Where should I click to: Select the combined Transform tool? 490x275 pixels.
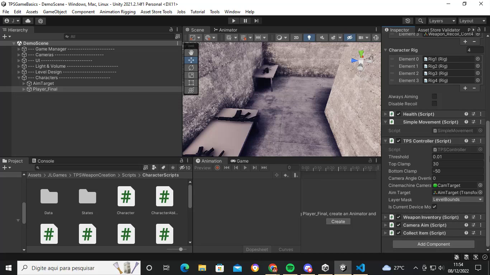click(x=191, y=90)
